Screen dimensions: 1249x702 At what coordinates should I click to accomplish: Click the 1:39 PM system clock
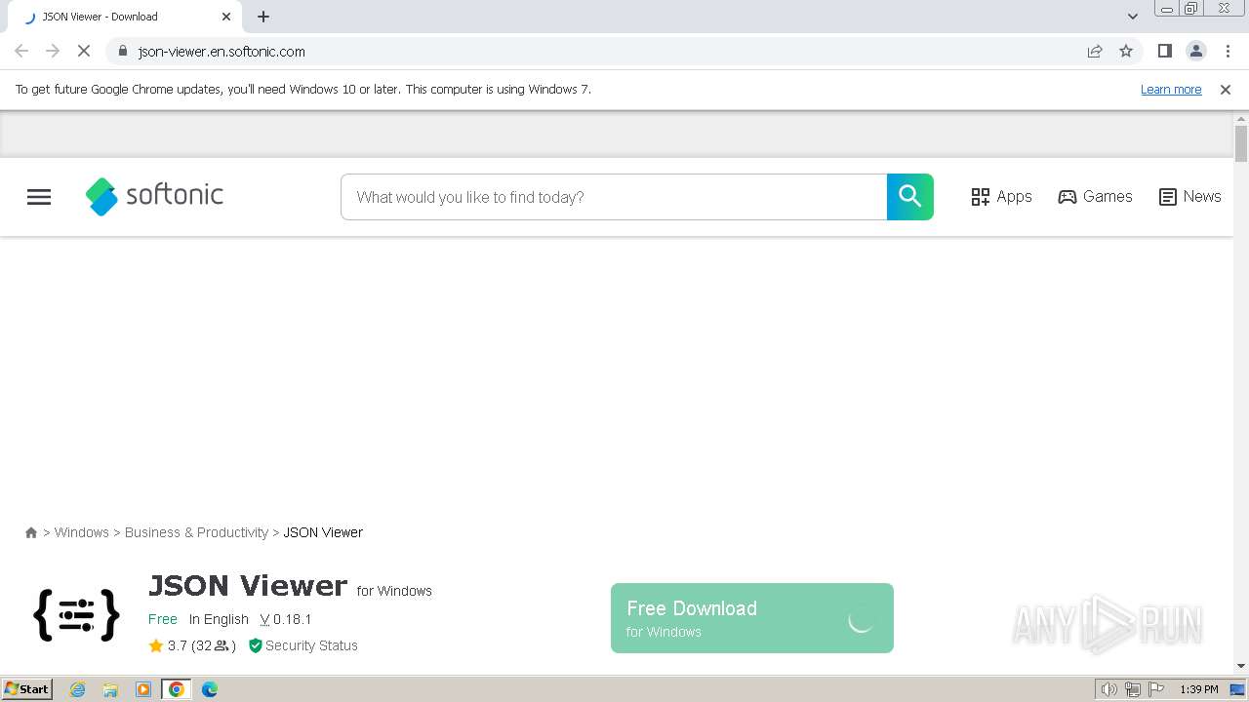point(1199,689)
